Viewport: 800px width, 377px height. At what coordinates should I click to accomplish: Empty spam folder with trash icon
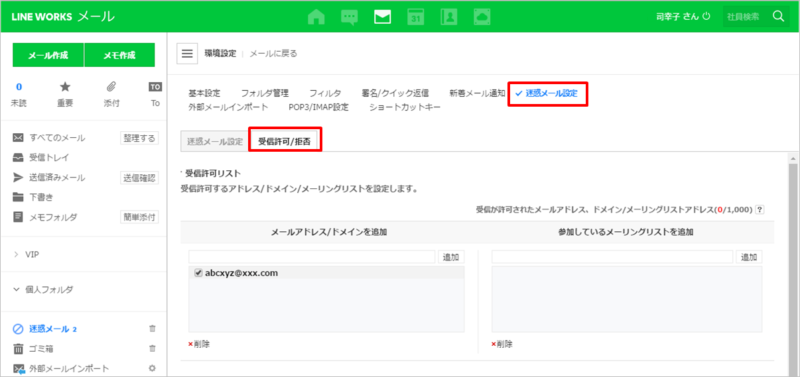point(153,329)
